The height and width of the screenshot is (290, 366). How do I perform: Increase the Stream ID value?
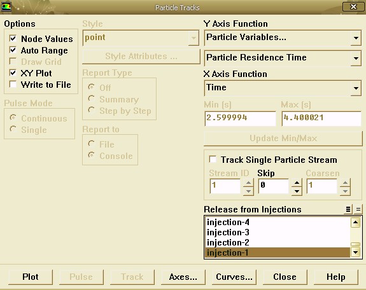[248, 183]
